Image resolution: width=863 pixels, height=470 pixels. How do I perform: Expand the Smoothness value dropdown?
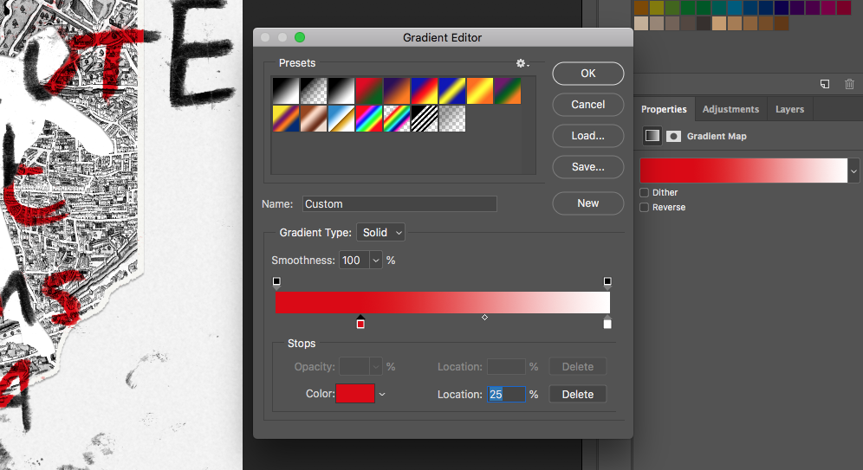[375, 260]
